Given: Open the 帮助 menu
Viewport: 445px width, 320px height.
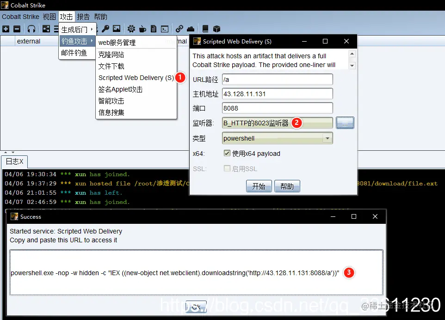Looking at the screenshot, I should pos(101,17).
